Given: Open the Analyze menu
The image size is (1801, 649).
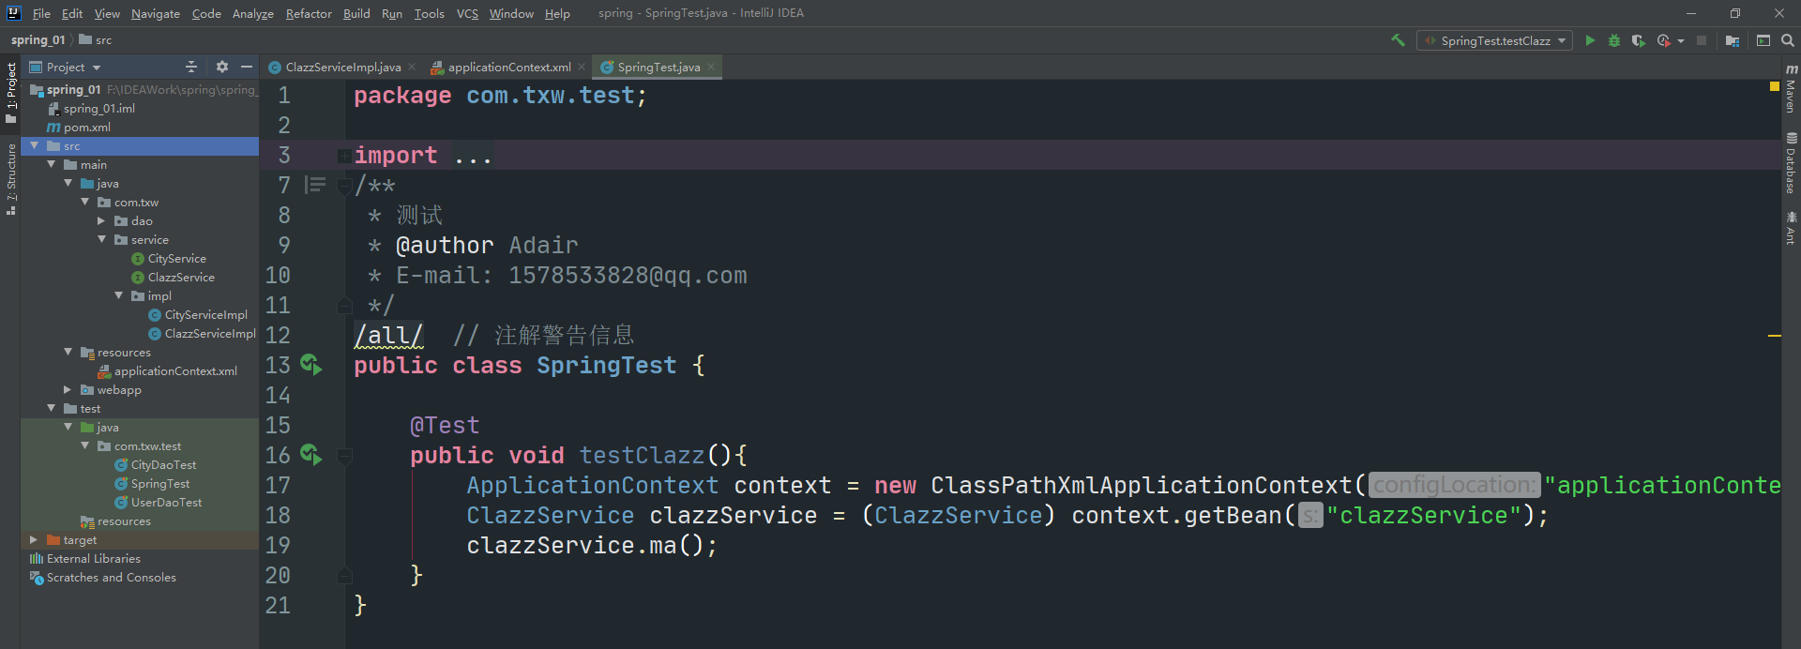Looking at the screenshot, I should (253, 13).
